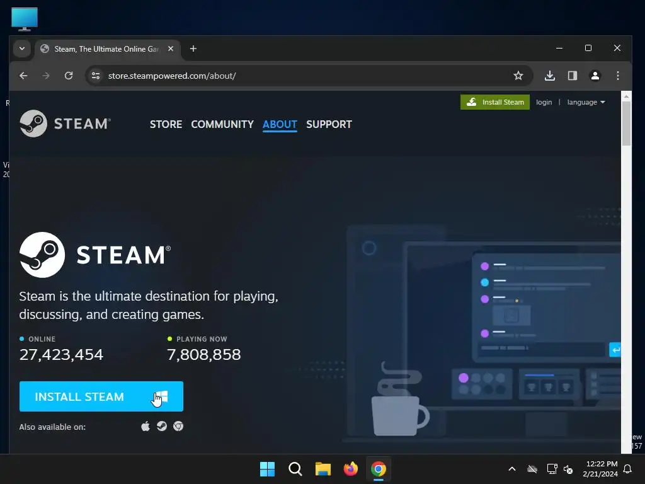Go back with the browser back arrow
This screenshot has height=484, width=645.
[23, 76]
